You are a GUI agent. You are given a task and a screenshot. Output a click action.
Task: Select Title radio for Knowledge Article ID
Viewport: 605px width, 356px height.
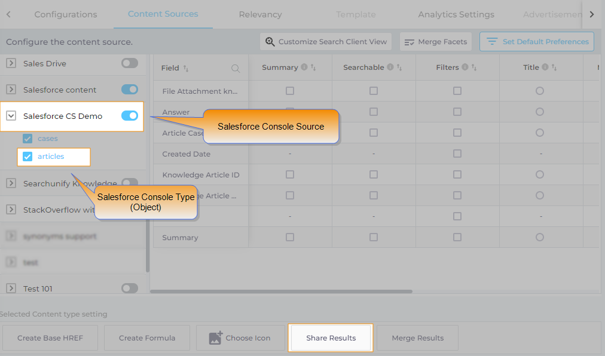coord(540,174)
